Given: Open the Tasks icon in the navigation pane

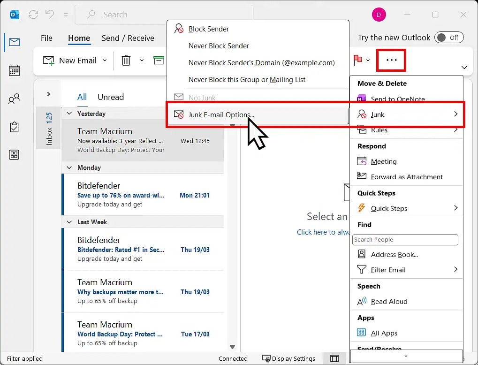Looking at the screenshot, I should tap(14, 127).
